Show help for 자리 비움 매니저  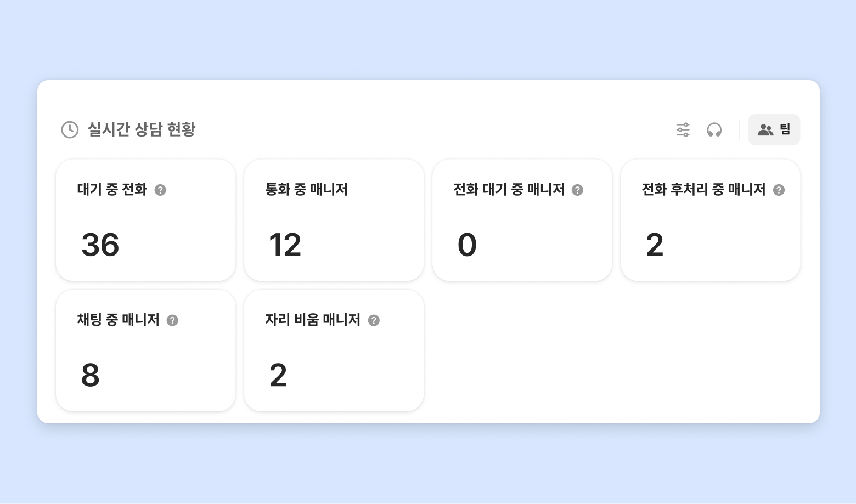[374, 321]
